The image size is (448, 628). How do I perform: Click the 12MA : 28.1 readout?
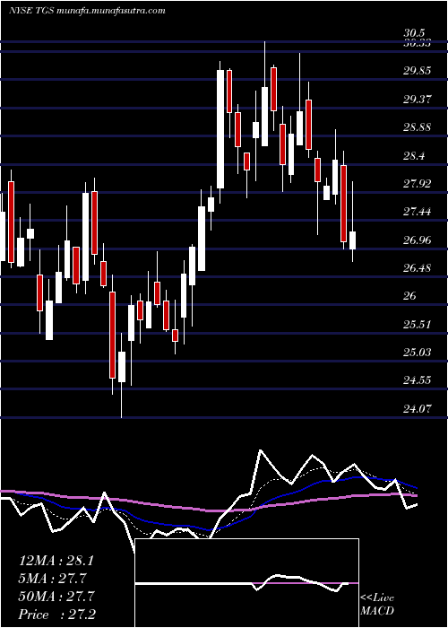56,561
